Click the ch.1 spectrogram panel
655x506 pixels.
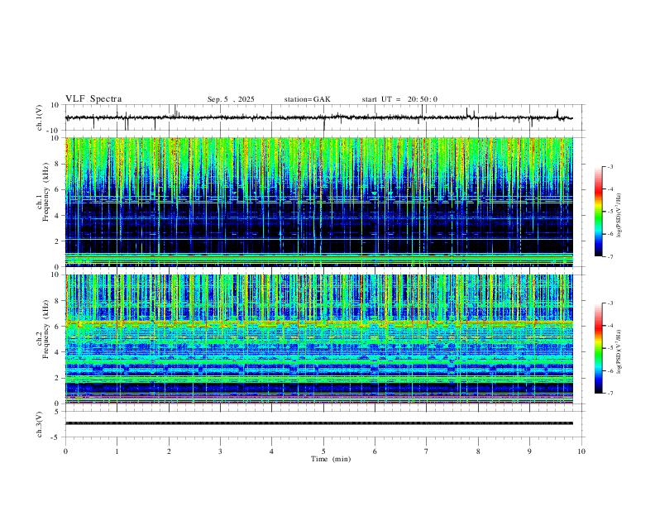318,202
